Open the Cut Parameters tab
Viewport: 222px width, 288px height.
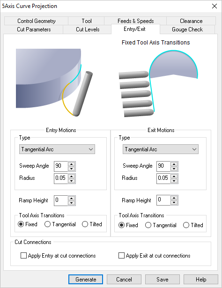tap(34, 30)
